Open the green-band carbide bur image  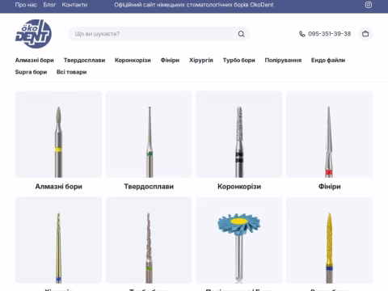coord(149,134)
